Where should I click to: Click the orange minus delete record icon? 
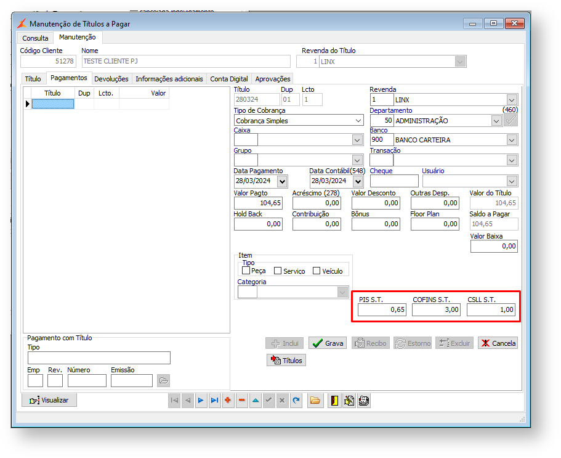coord(241,401)
